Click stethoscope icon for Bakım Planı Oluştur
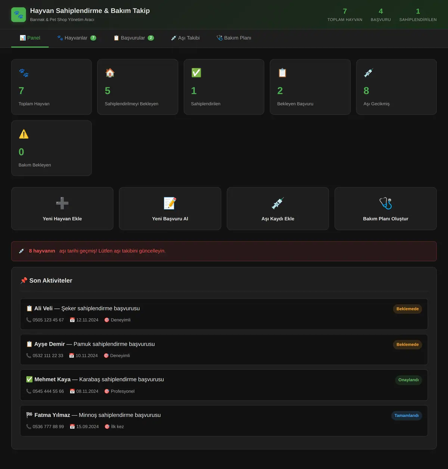Screen dimensions: 448x469 (x=386, y=203)
